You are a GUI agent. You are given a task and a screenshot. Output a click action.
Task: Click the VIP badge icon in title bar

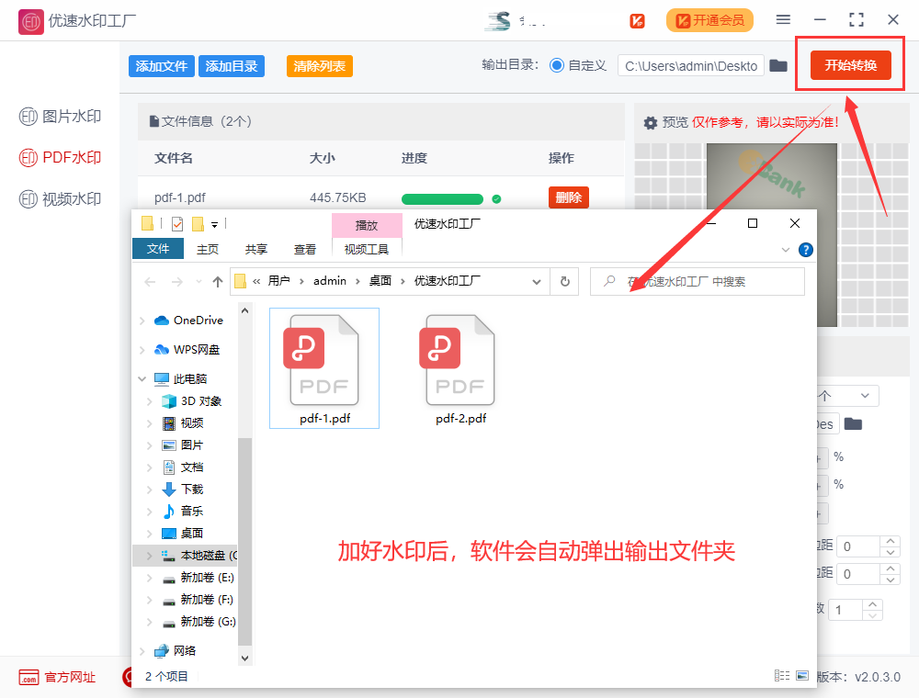coord(637,21)
